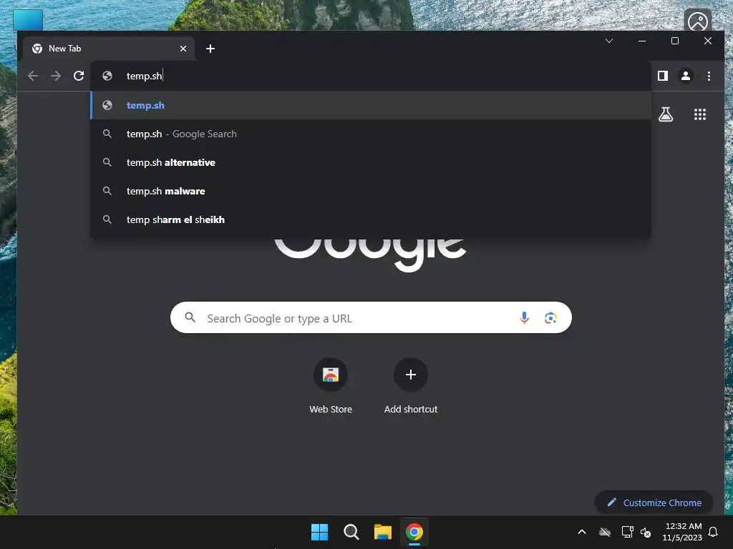Open a new tab with plus button
The width and height of the screenshot is (733, 549).
pos(210,49)
